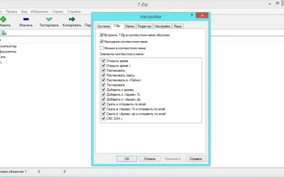284x177 pixels.
Task: Click the Применить apply button
Action: click(173, 159)
